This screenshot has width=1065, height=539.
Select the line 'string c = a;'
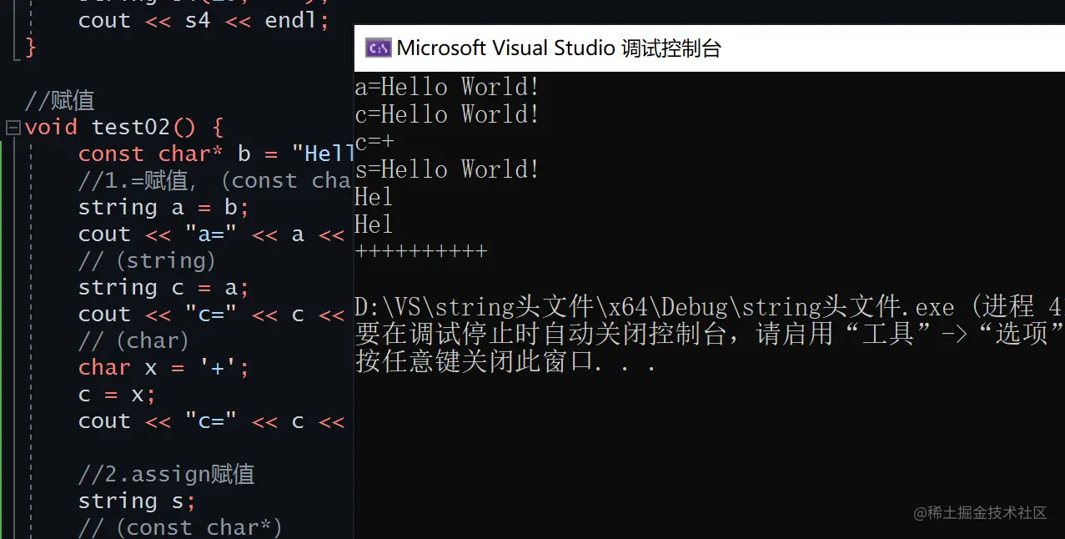coord(163,287)
